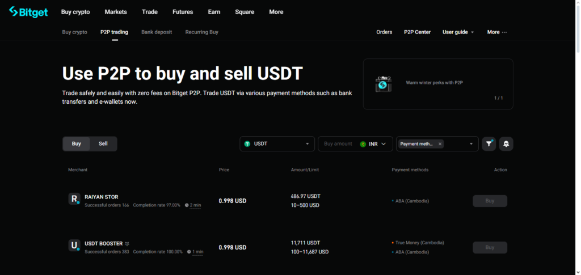Screen dimensions: 581x275
Task: Open the Markets menu
Action: (116, 12)
